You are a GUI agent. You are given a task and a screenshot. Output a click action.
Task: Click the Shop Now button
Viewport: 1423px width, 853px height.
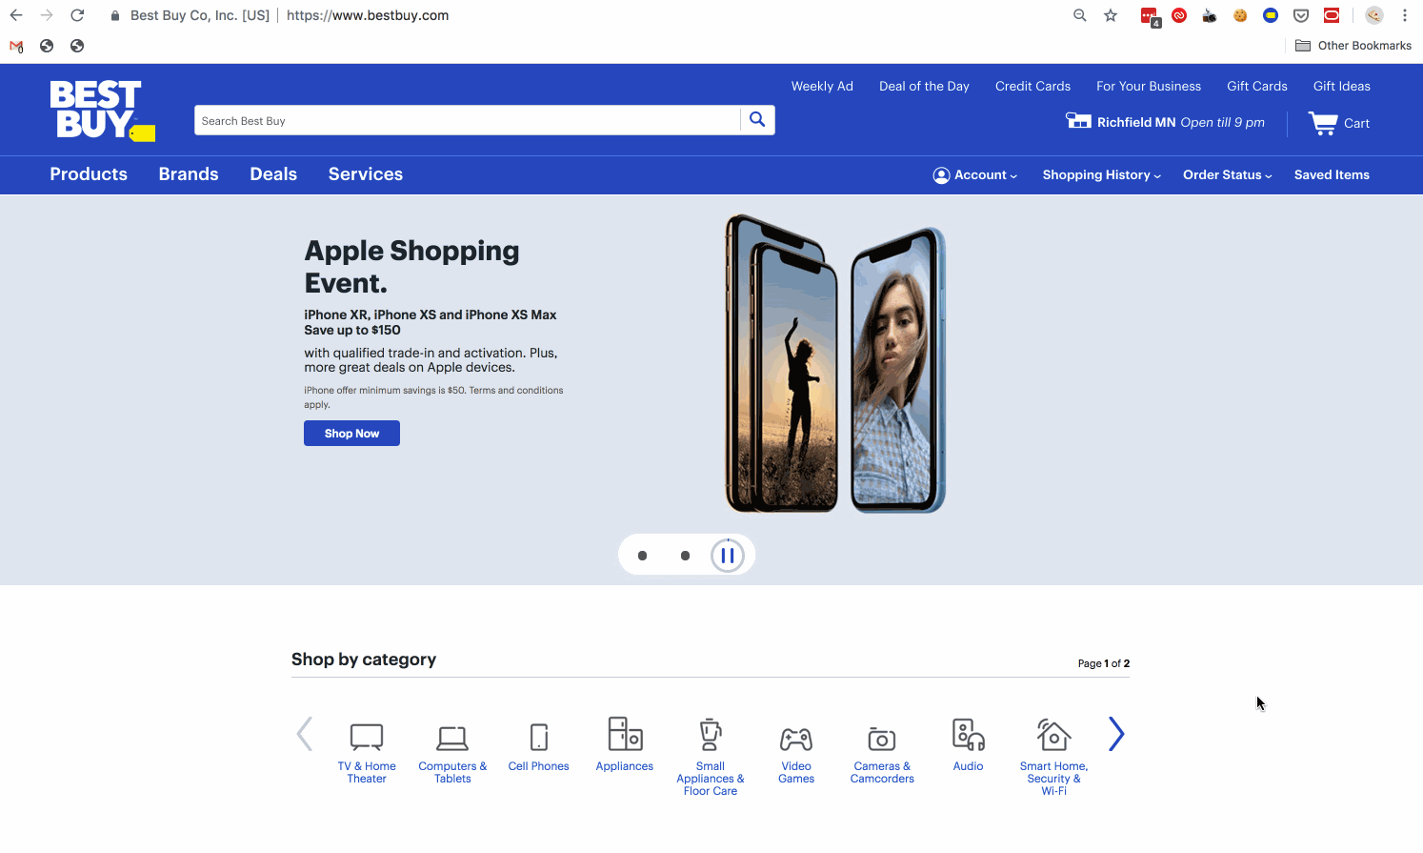tap(351, 434)
